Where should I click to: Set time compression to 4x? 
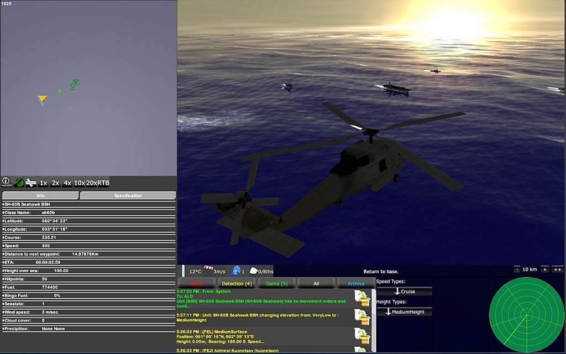click(67, 183)
